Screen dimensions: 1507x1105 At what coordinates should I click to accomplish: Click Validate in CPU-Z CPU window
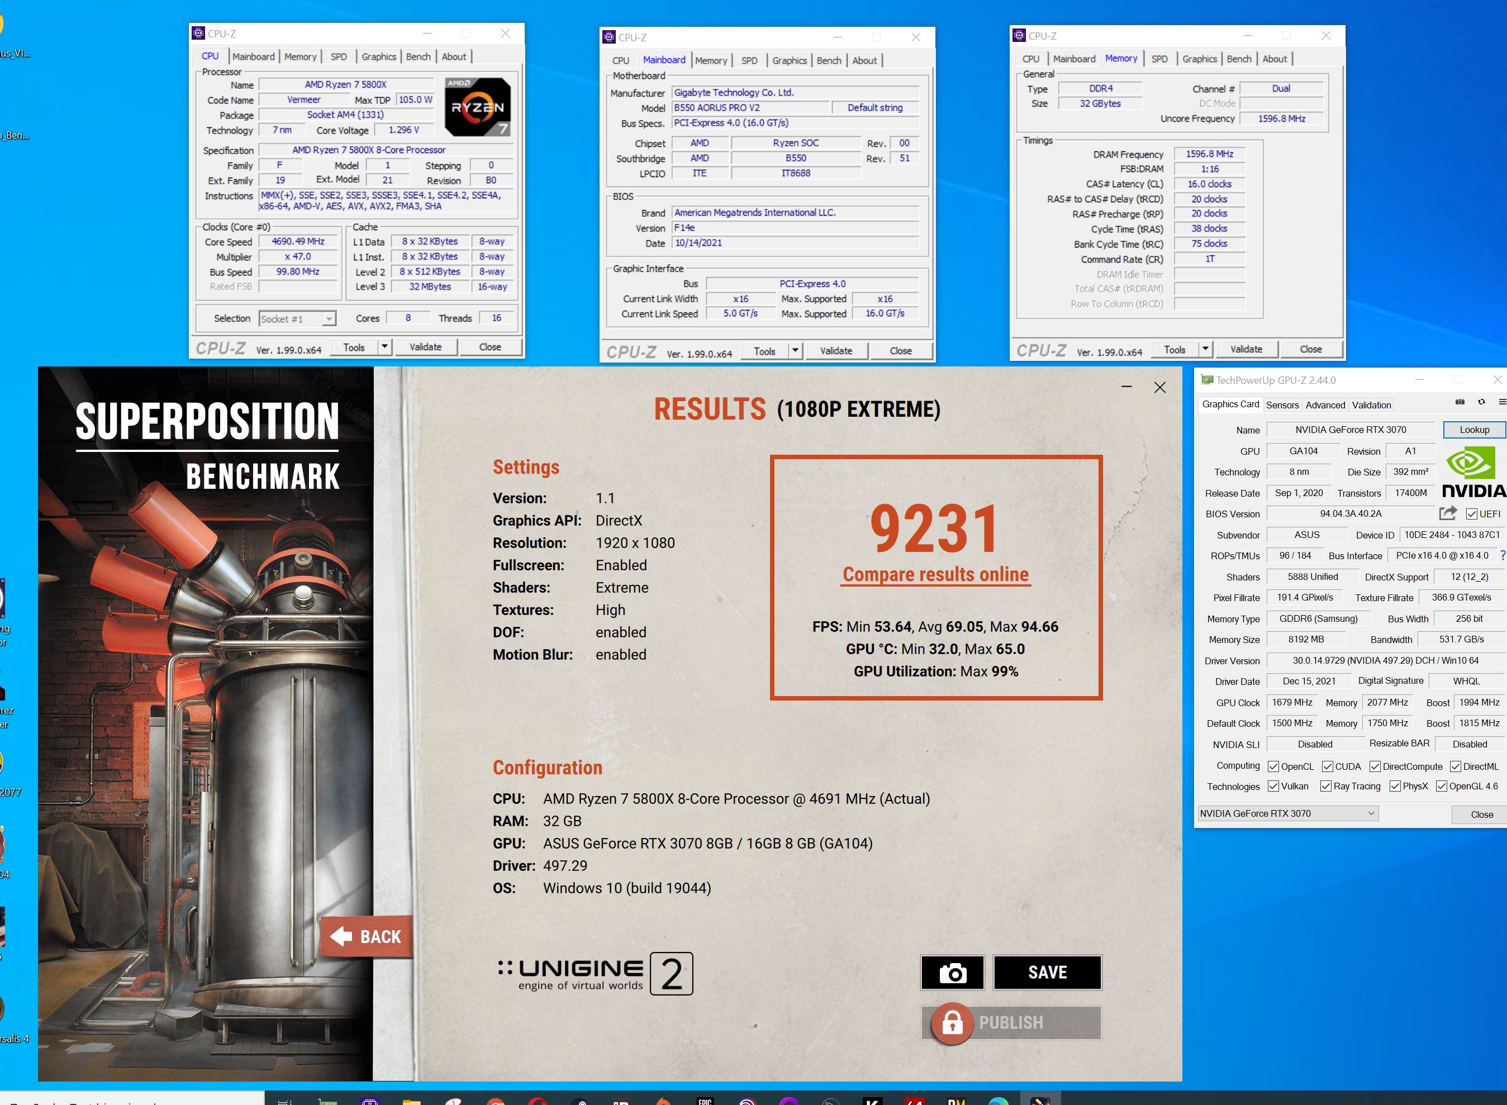[x=425, y=346]
